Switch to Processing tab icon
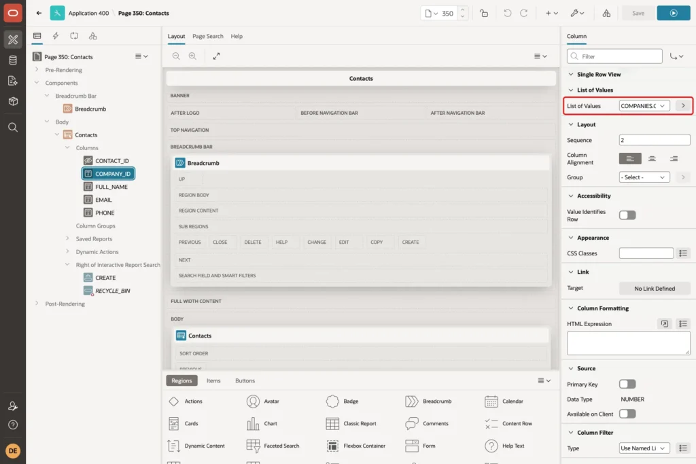Image resolution: width=696 pixels, height=464 pixels. pos(74,36)
